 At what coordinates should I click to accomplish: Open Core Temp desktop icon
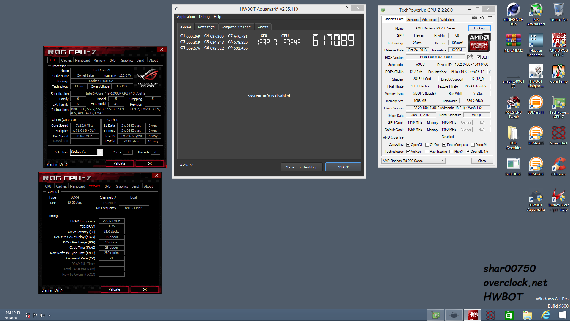click(559, 74)
